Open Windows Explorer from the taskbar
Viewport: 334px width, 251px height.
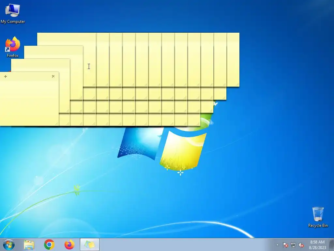point(29,244)
